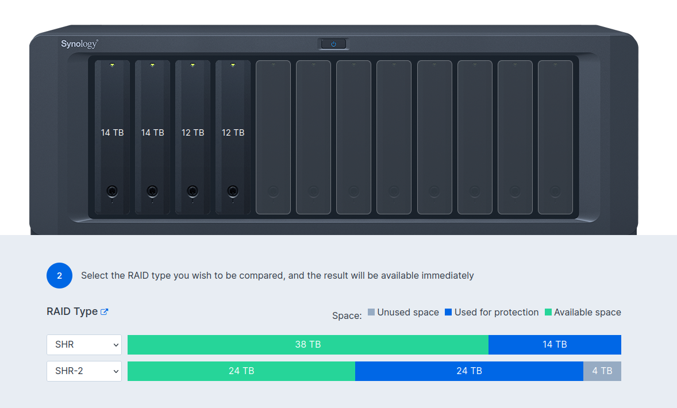Viewport: 677px width, 408px height.
Task: Open the RAID Type external link icon
Action: pos(105,312)
